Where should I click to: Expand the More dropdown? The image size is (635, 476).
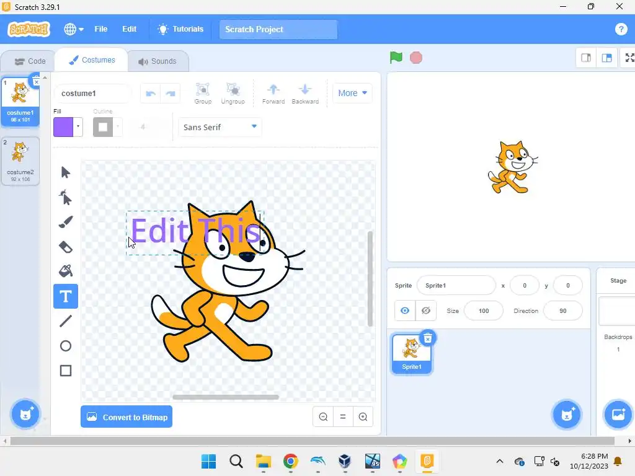[352, 93]
